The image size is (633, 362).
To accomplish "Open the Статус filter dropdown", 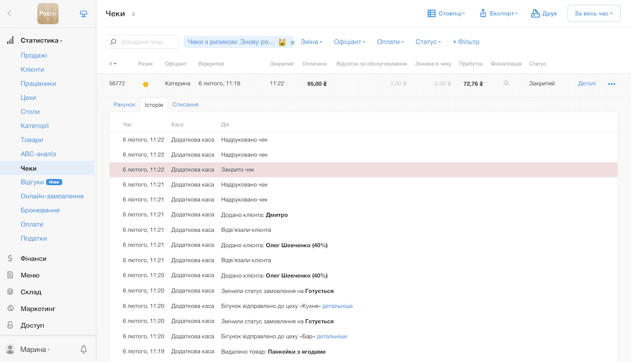I will (x=428, y=42).
